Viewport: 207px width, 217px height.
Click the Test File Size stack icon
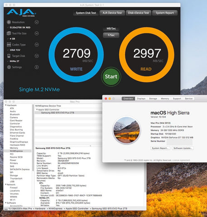pyautogui.click(x=9, y=33)
